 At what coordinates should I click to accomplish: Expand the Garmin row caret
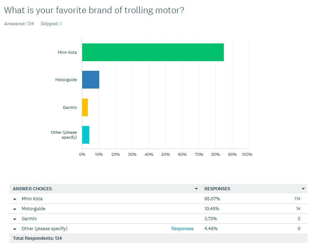coord(15,219)
